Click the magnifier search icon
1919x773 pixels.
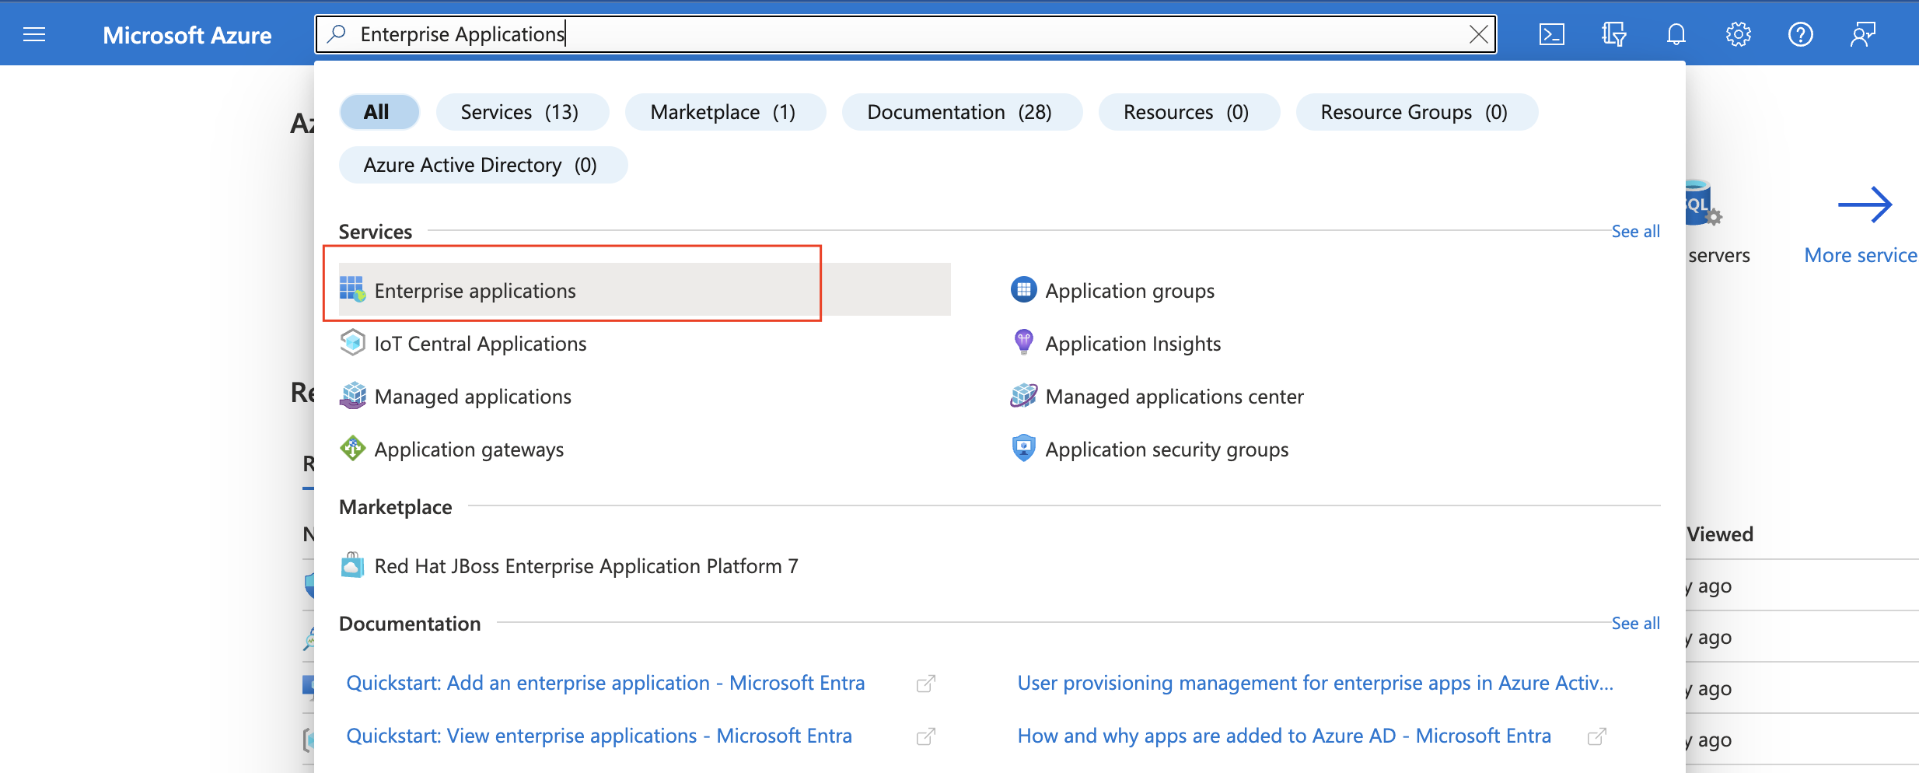pyautogui.click(x=337, y=33)
